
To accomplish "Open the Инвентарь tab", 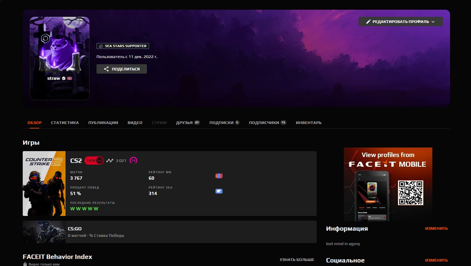I will (308, 123).
